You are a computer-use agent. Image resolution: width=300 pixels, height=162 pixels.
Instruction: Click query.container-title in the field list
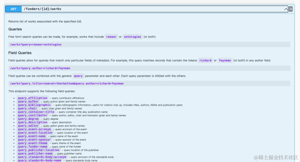point(36,112)
